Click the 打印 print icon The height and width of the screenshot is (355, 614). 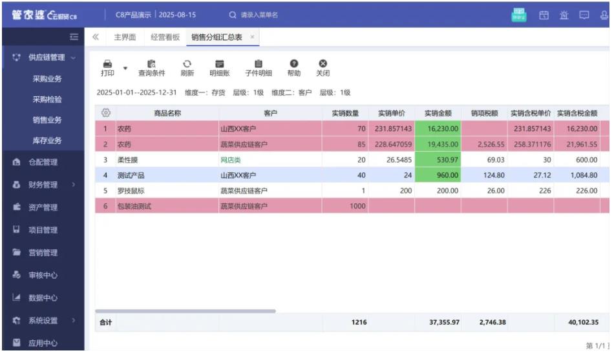click(x=108, y=64)
